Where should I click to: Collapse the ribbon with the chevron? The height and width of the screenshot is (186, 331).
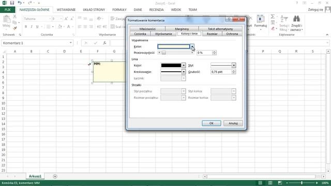pyautogui.click(x=327, y=35)
